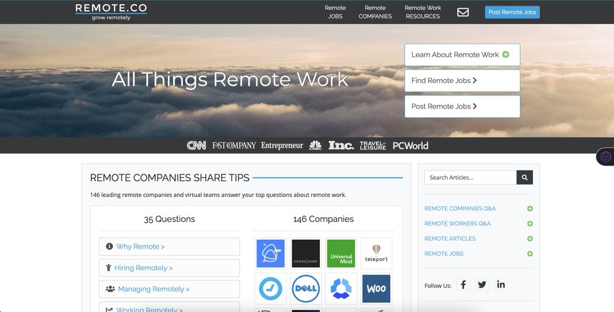Click the 146 Companies heading
614x312 pixels.
(x=323, y=219)
